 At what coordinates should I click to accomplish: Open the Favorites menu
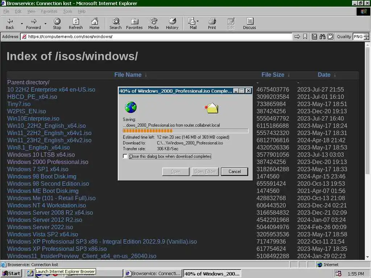(49, 11)
